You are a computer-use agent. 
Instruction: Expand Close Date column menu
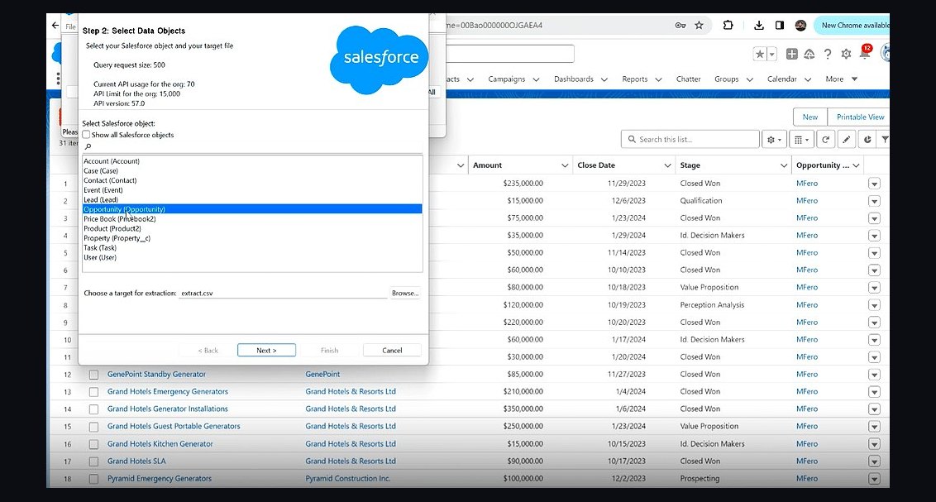[667, 165]
